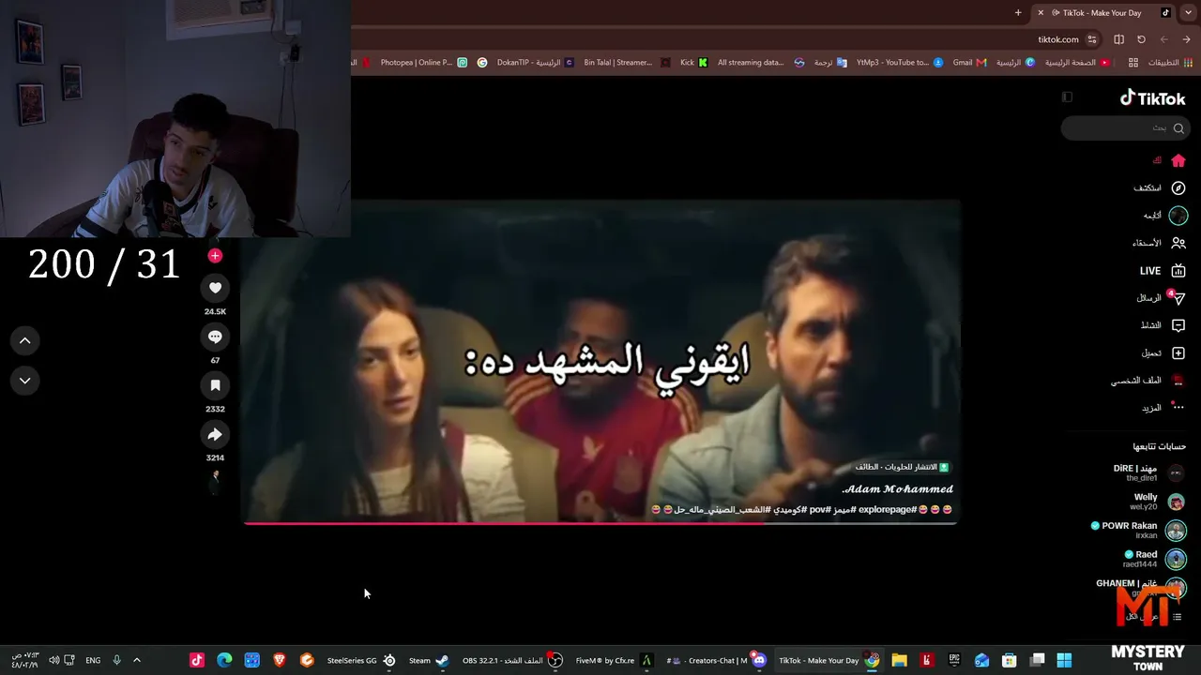Open the Explore compass icon

click(x=1178, y=188)
